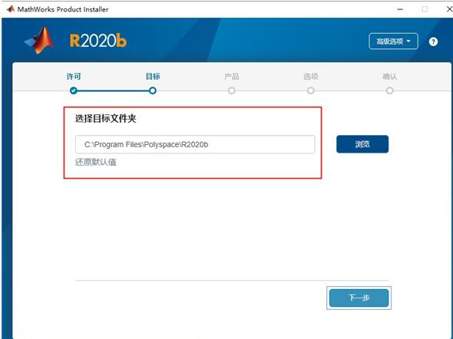Select the 确认 step label

pos(390,77)
